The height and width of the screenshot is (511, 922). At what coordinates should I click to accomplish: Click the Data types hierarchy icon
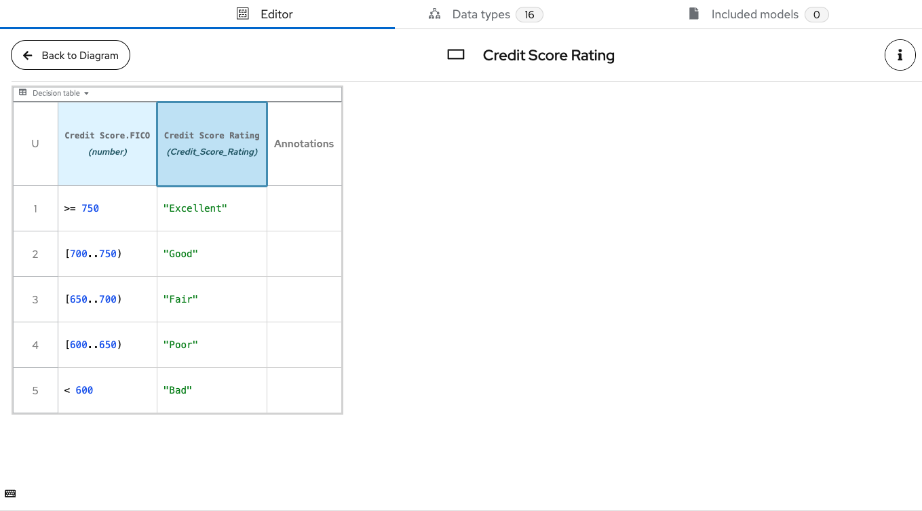pyautogui.click(x=435, y=14)
